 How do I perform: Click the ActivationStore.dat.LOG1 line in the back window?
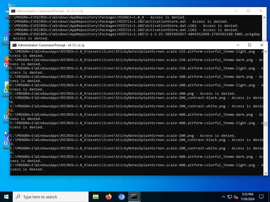click(x=124, y=26)
